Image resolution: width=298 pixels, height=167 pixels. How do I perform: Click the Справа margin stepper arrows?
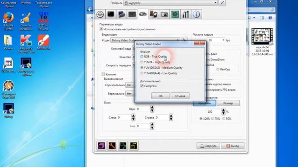click(171, 117)
